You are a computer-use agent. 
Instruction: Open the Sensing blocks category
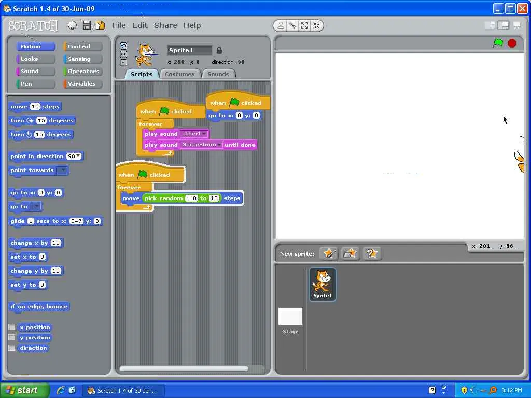tap(82, 59)
